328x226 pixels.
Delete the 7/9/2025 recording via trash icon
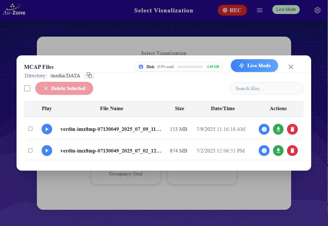292,129
